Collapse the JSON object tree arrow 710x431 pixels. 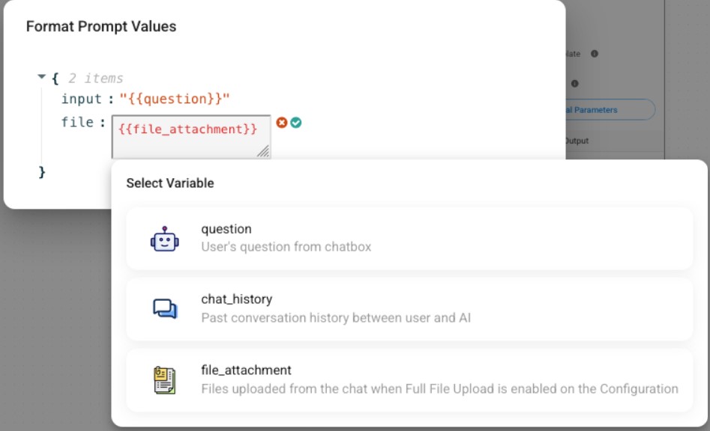pyautogui.click(x=42, y=77)
